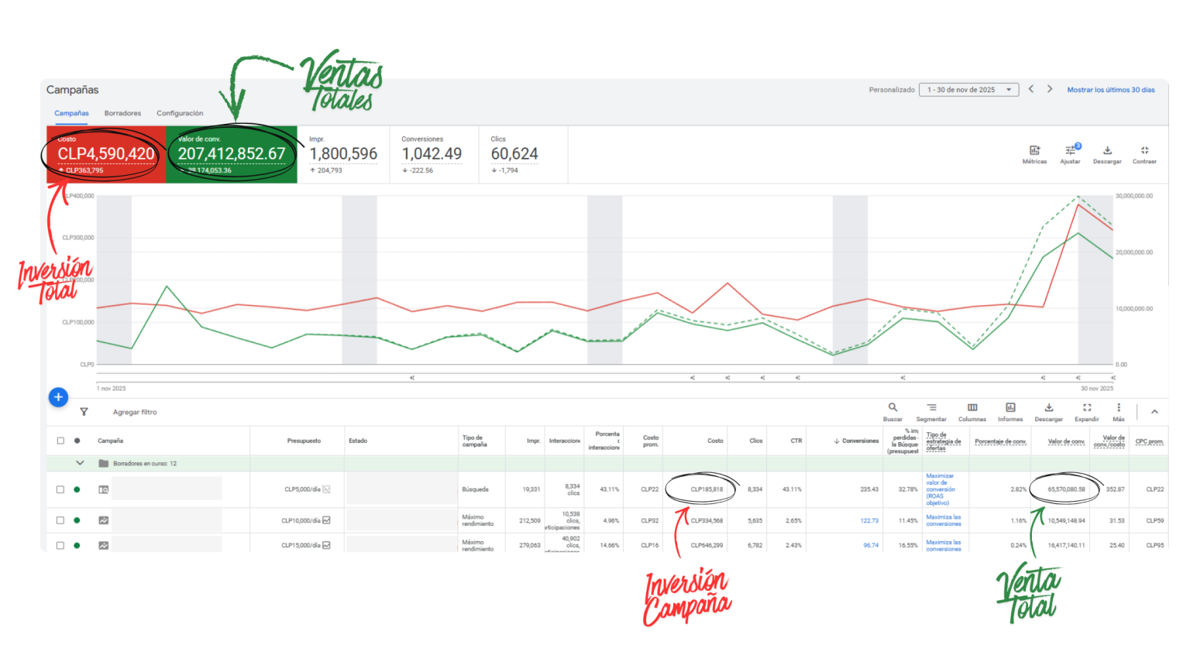Click the blue plus button below the chart
This screenshot has height=669, width=1190.
pos(58,396)
